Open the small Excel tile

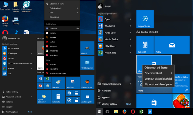click(47, 78)
